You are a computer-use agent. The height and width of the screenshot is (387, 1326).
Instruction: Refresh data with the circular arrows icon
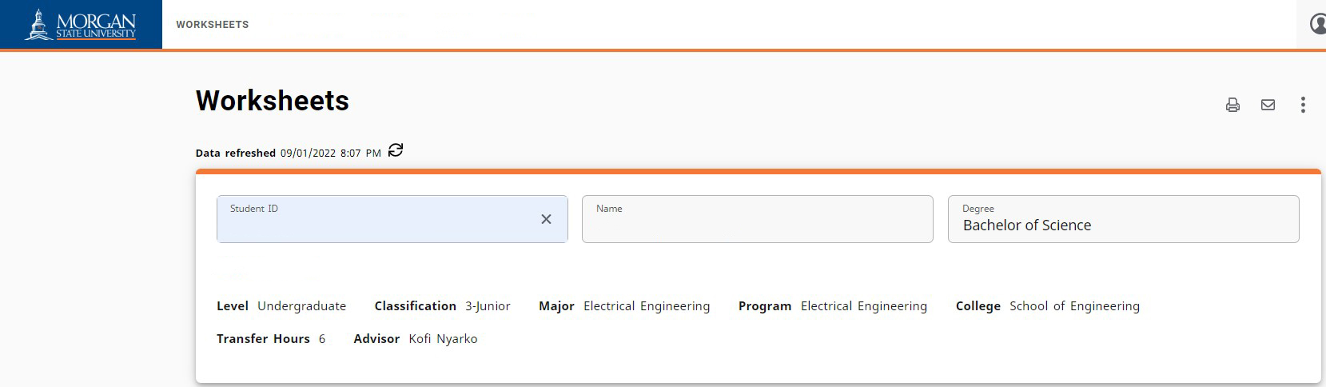[x=396, y=150]
